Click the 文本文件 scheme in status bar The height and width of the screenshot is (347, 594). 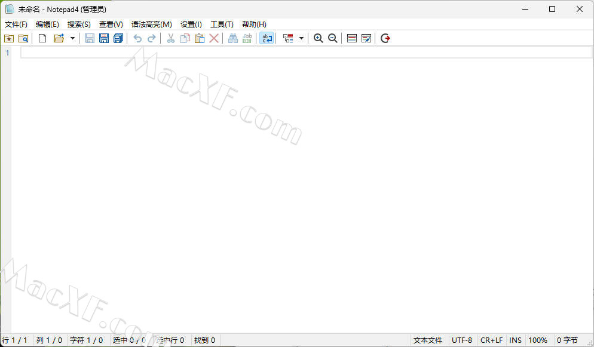click(428, 340)
